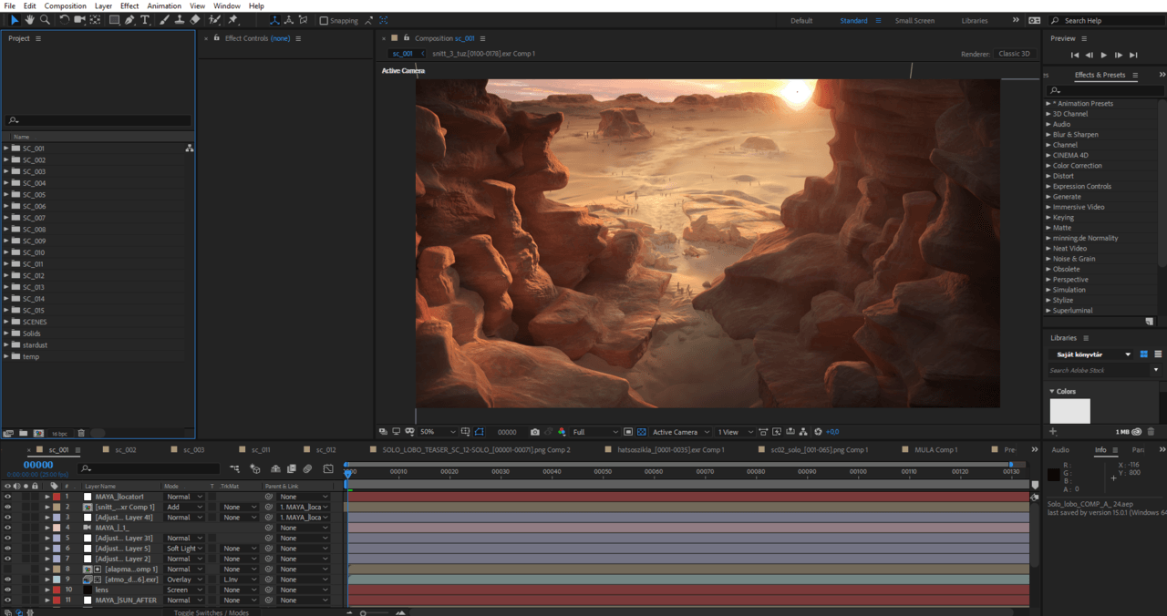The height and width of the screenshot is (616, 1167).
Task: Click the white color swatch in Libraries
Action: click(x=1069, y=411)
